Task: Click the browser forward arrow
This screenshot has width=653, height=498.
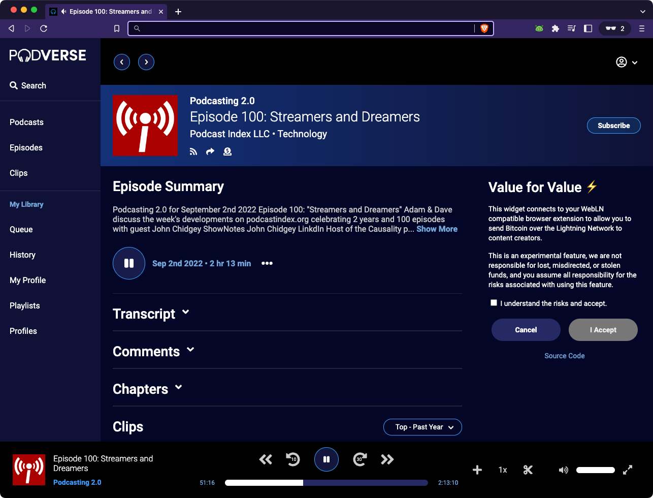Action: [27, 28]
